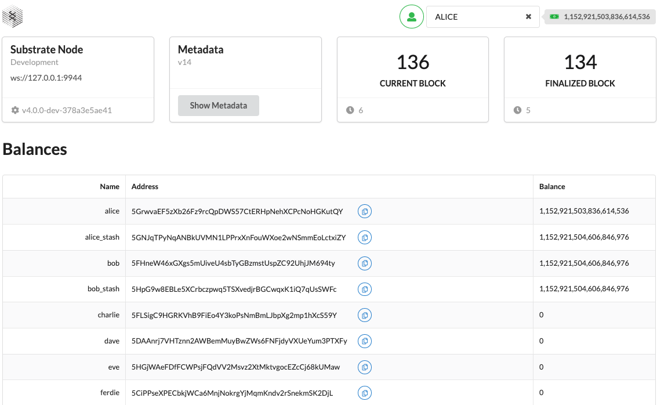
Task: Clear the ALICE account selection
Action: click(x=528, y=17)
